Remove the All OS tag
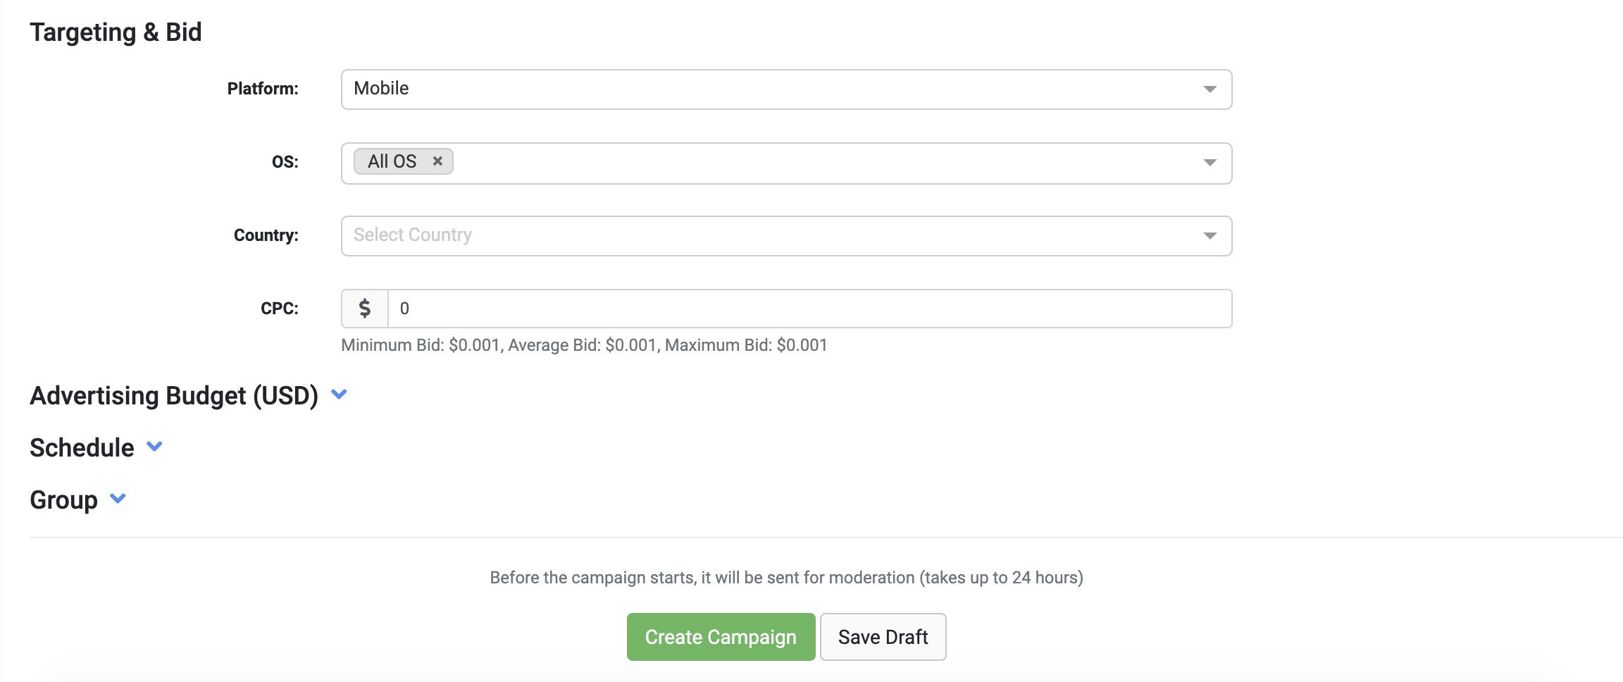The height and width of the screenshot is (682, 1623). pyautogui.click(x=437, y=161)
